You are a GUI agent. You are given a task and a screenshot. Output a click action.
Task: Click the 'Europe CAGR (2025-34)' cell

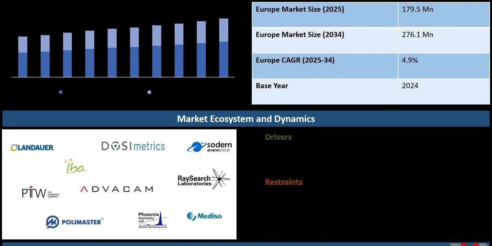(325, 66)
